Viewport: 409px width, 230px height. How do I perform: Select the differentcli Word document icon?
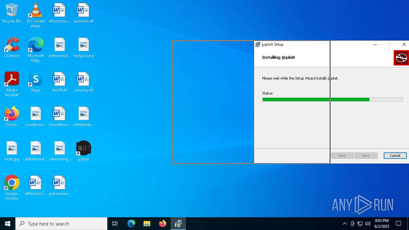(35, 186)
